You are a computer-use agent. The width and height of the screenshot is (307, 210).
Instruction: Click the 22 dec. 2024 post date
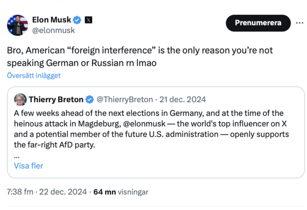pos(63,192)
